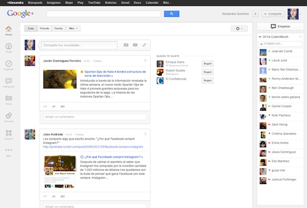Open options menu on Jose Andrade post

coord(145,134)
